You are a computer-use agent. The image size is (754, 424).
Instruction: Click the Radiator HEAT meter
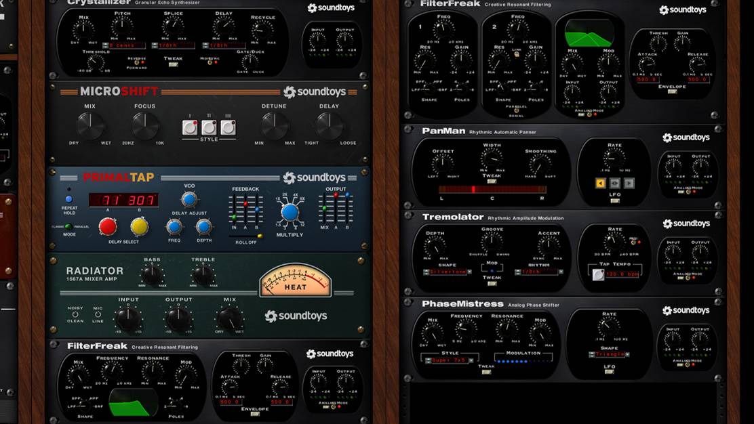[x=295, y=280]
